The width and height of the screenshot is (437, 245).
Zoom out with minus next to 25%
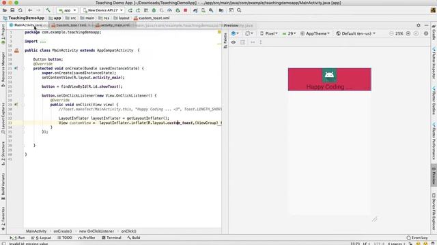point(391,33)
